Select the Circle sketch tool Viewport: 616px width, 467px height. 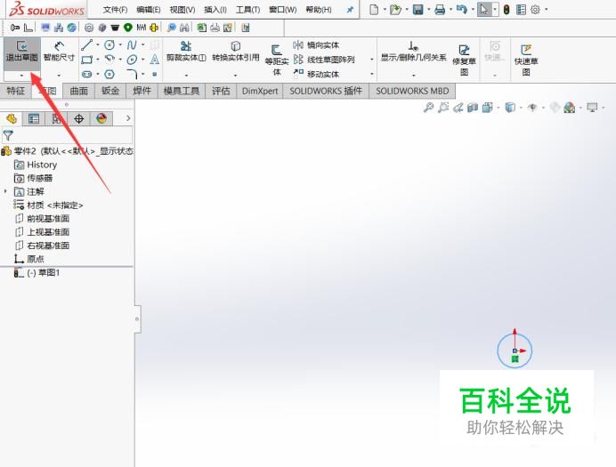109,45
